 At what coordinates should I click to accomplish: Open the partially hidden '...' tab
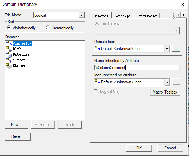click(167, 16)
